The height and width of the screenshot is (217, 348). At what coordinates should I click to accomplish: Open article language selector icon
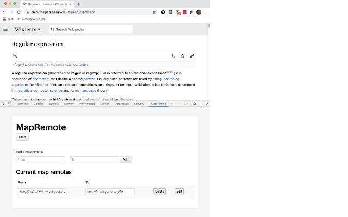point(15,56)
